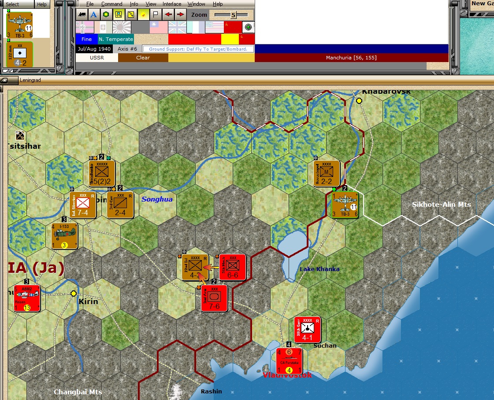Viewport: 494px width, 400px height.
Task: Select the United States flag
Action: pos(214,27)
